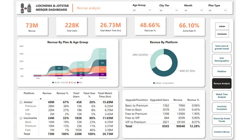Select the Free to Basic row
Image resolution: width=249 pixels, height=140 pixels.
click(x=162, y=110)
